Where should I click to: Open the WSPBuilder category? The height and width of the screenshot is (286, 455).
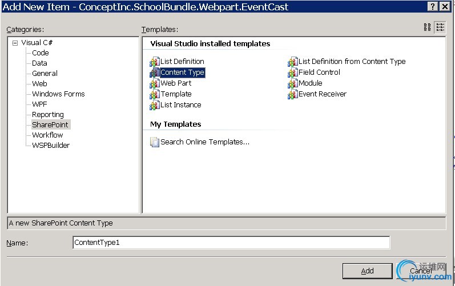click(51, 145)
